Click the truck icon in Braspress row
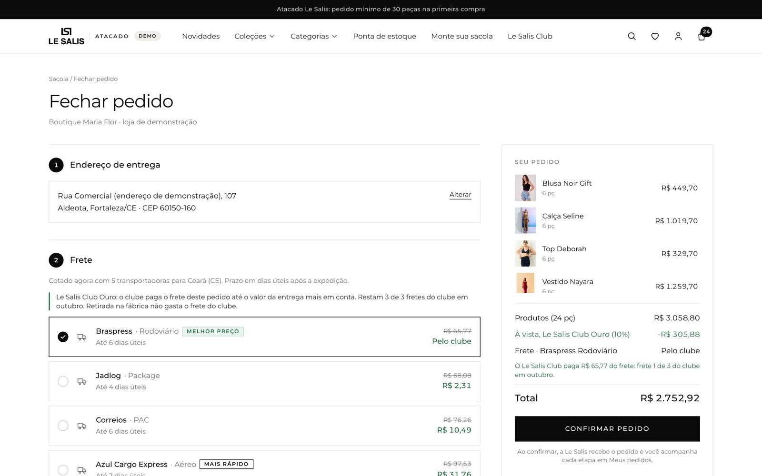 coord(82,337)
